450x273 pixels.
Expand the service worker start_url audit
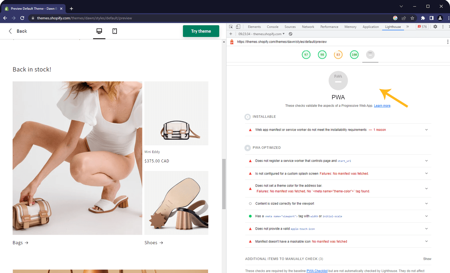click(x=338, y=161)
